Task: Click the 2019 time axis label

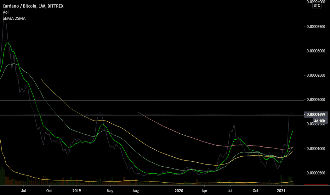Action: (x=76, y=191)
